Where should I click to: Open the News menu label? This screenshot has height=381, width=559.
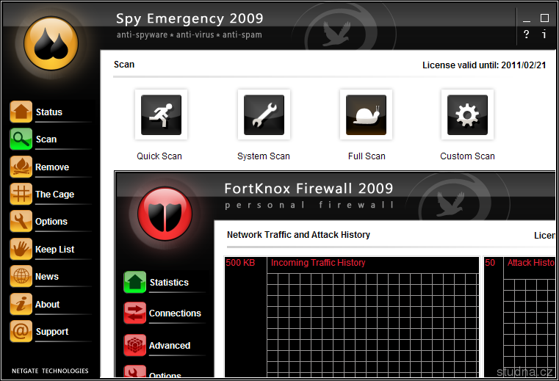[47, 277]
